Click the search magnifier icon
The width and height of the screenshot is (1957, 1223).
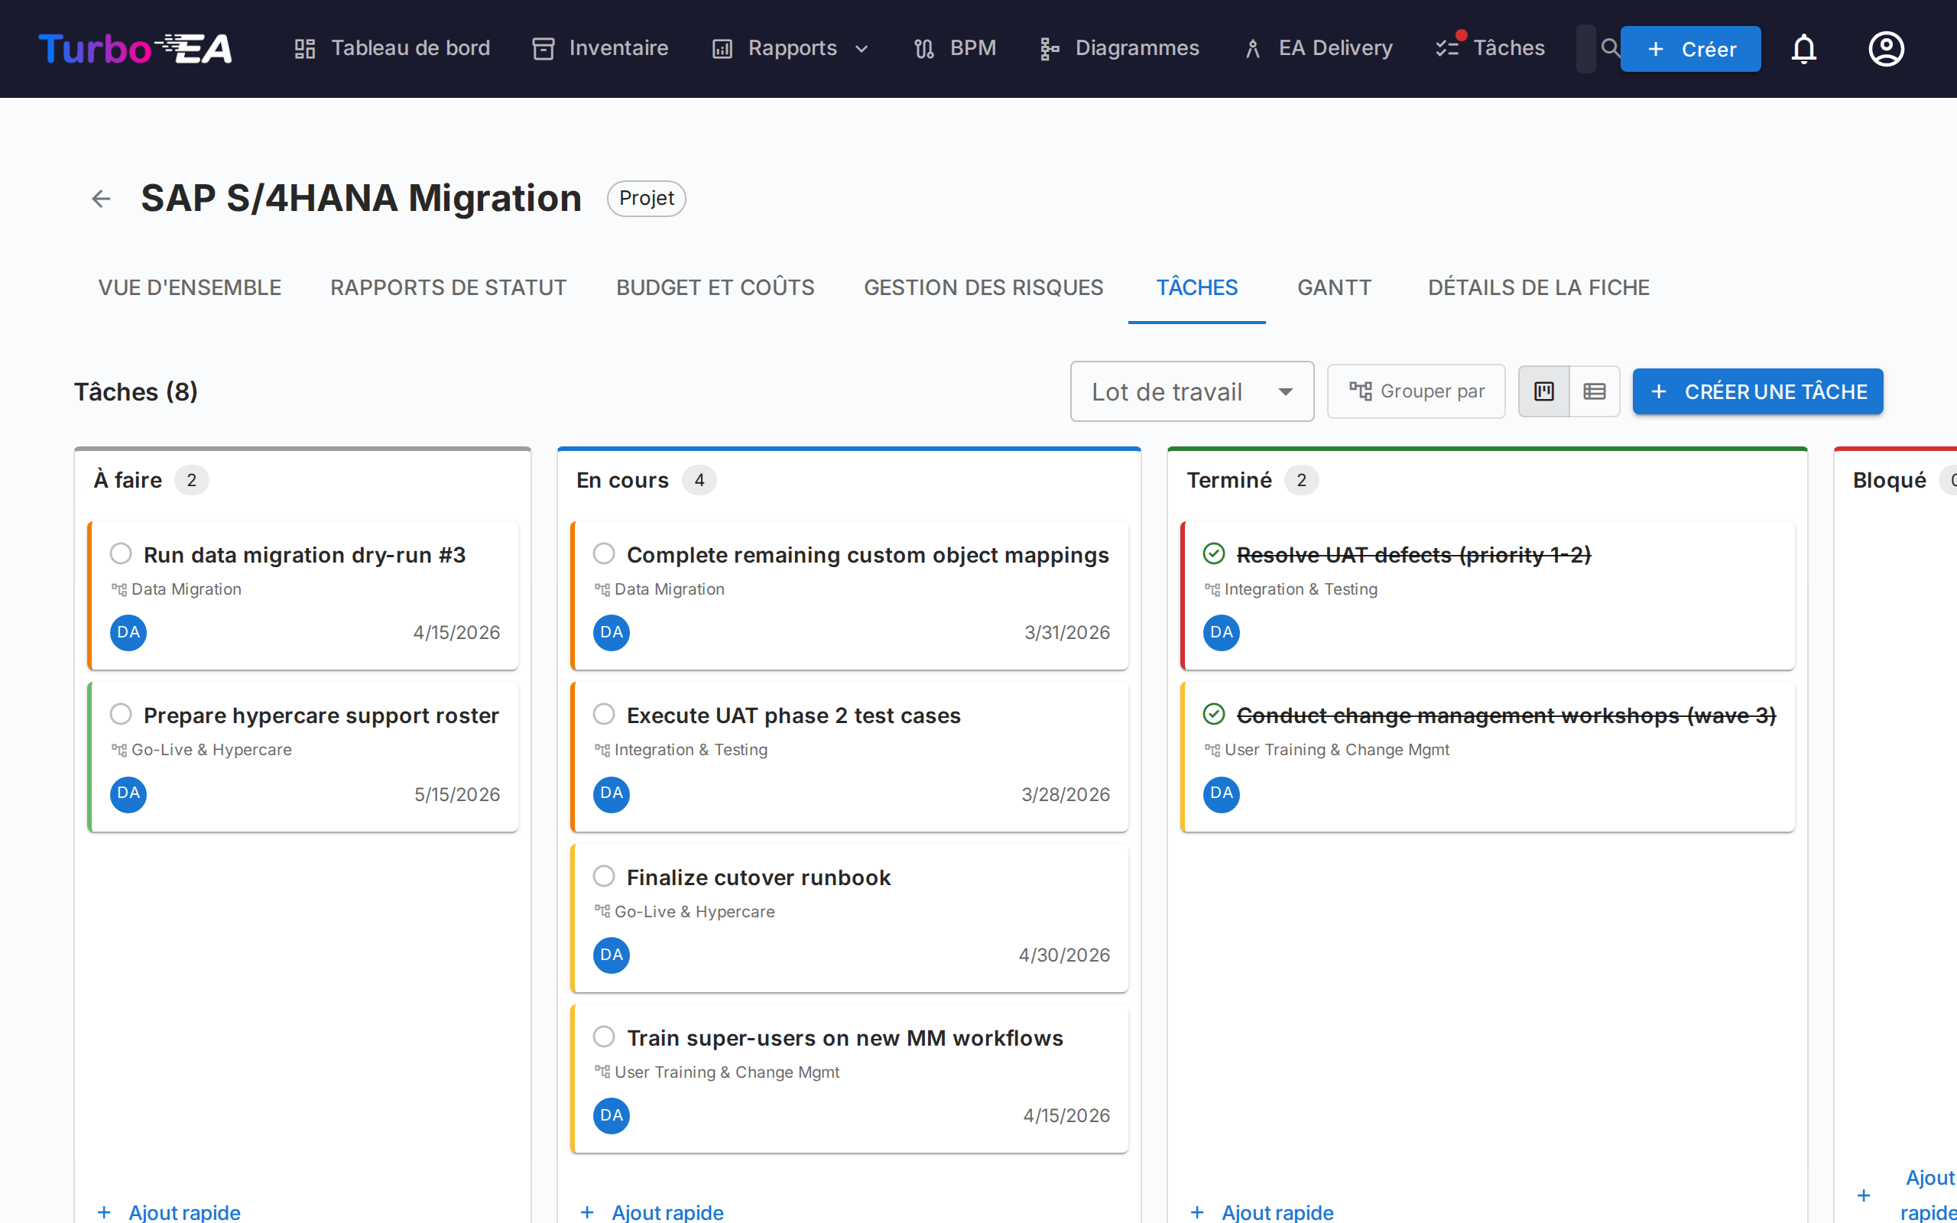pyautogui.click(x=1609, y=47)
